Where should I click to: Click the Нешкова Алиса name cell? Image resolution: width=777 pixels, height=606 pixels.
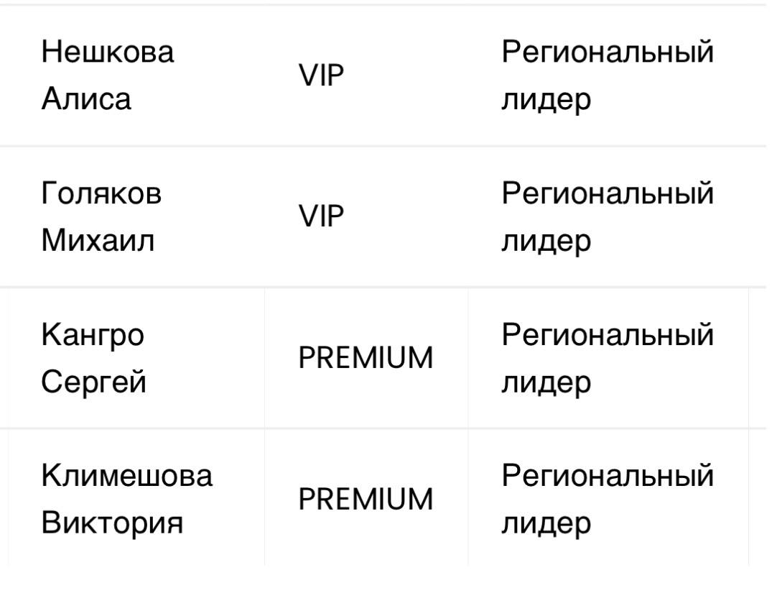(108, 75)
